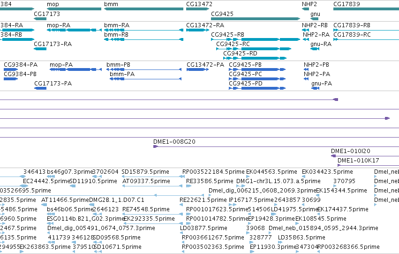Viewport: 399px width, 254px height.
Task: Click the EK044563.5prime EST label
Action: (271, 172)
